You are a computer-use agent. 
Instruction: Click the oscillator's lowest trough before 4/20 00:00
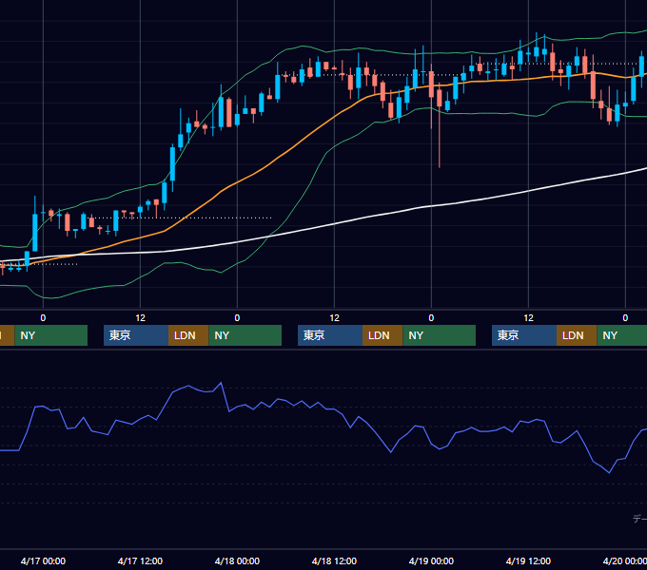(x=609, y=472)
